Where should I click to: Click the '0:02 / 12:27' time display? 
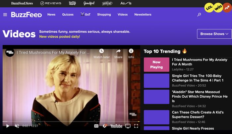(30, 126)
